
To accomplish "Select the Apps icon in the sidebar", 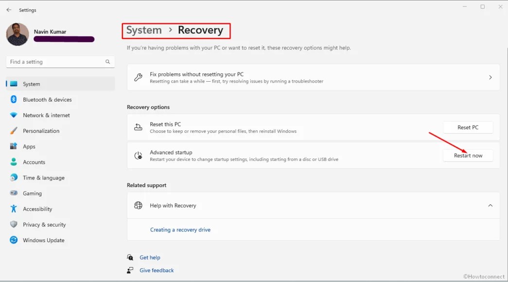I will tap(13, 146).
